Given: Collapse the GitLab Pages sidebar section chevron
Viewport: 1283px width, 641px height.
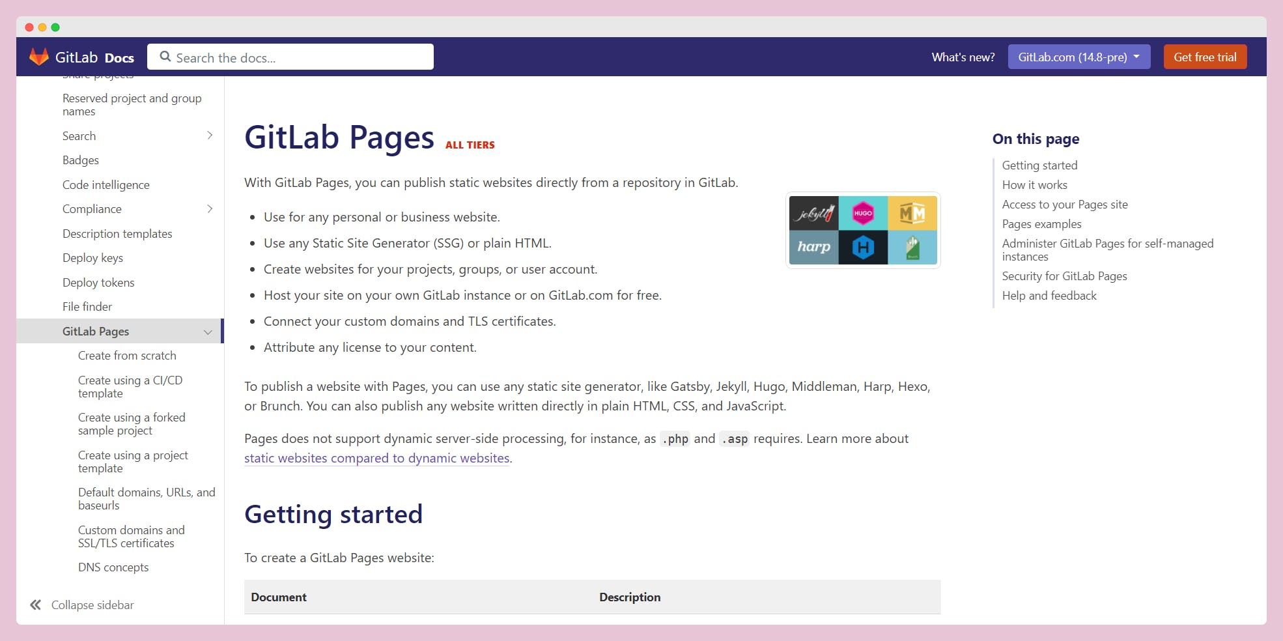Looking at the screenshot, I should tap(208, 332).
